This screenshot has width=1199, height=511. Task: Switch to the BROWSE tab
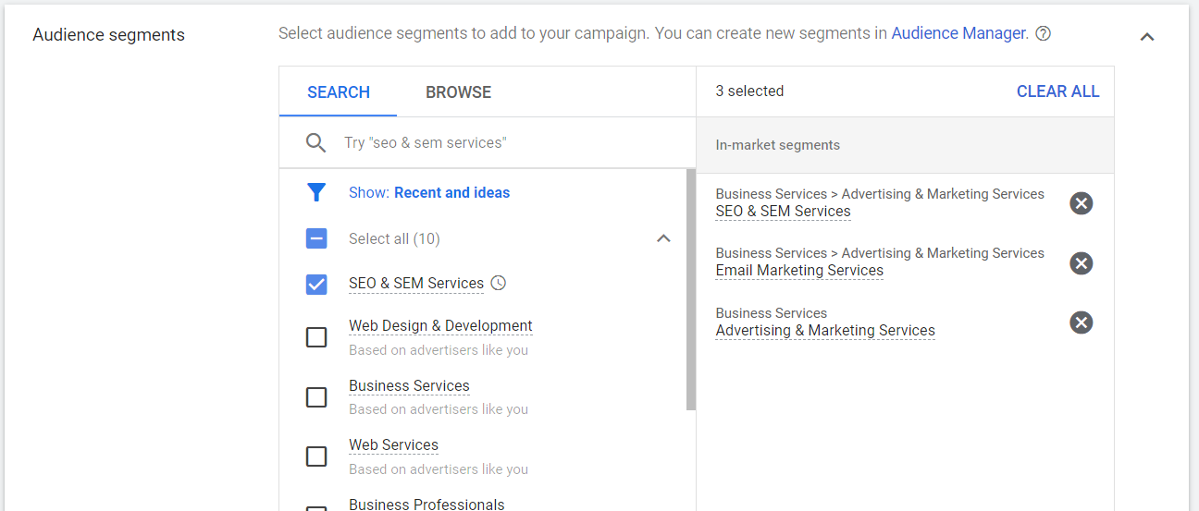(x=458, y=92)
